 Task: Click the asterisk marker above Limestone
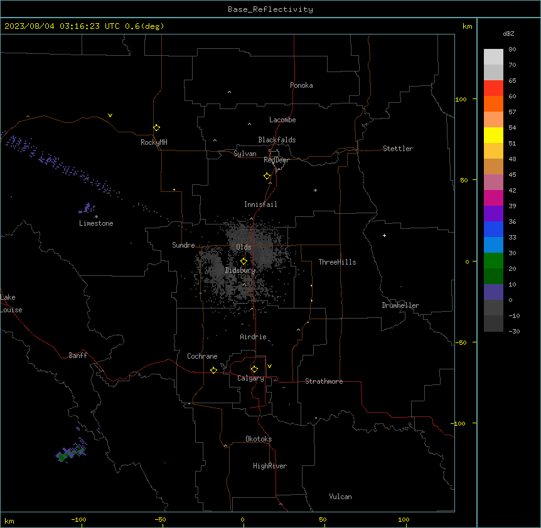pos(96,217)
